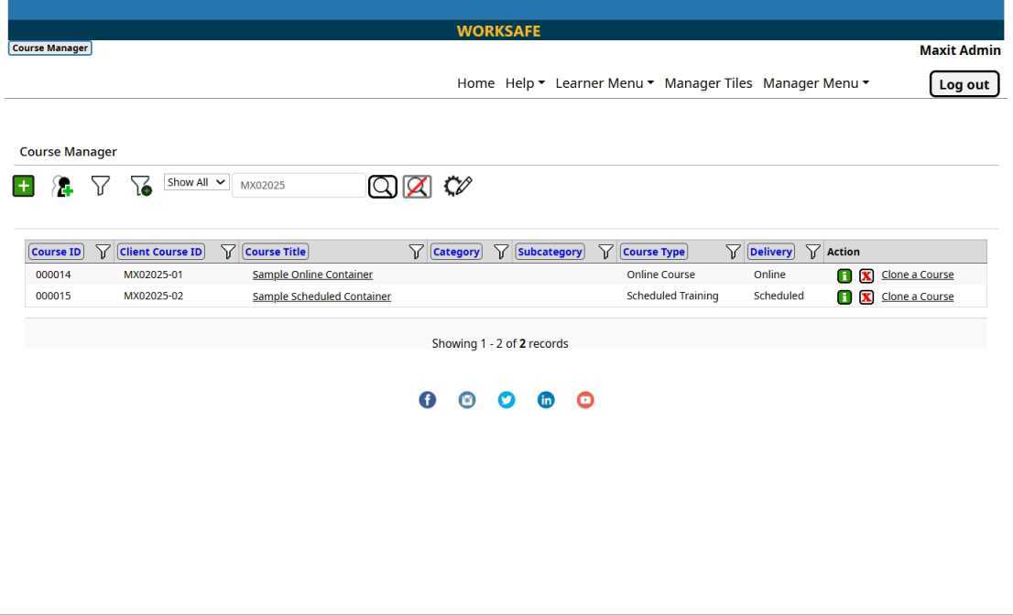Open the Manager Menu dropdown
Viewport: 1013px width, 615px height.
pyautogui.click(x=816, y=83)
